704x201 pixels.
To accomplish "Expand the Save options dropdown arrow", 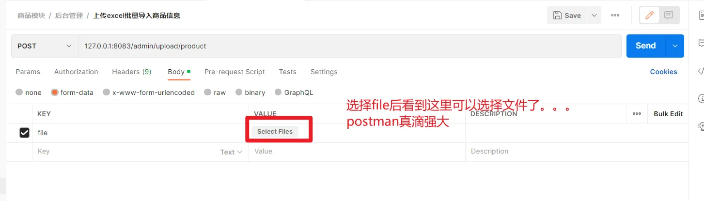I will (594, 15).
